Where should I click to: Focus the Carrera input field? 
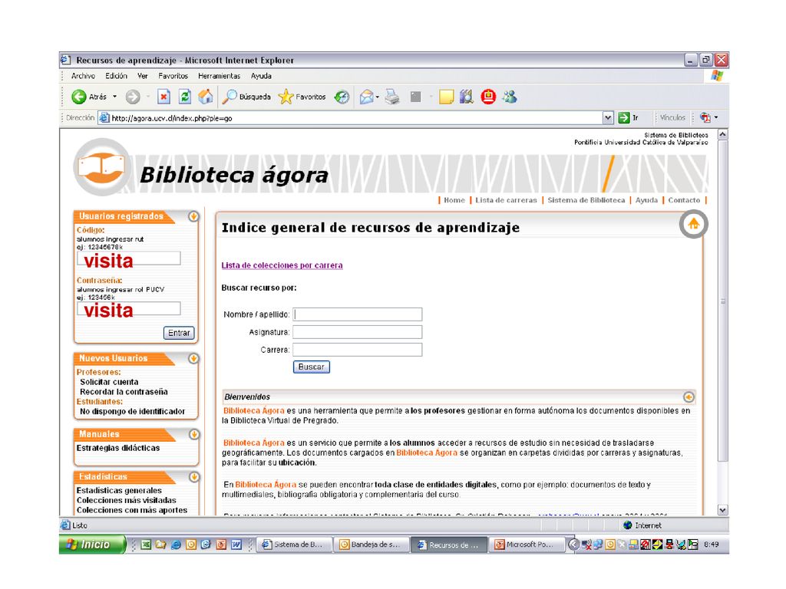tap(358, 350)
